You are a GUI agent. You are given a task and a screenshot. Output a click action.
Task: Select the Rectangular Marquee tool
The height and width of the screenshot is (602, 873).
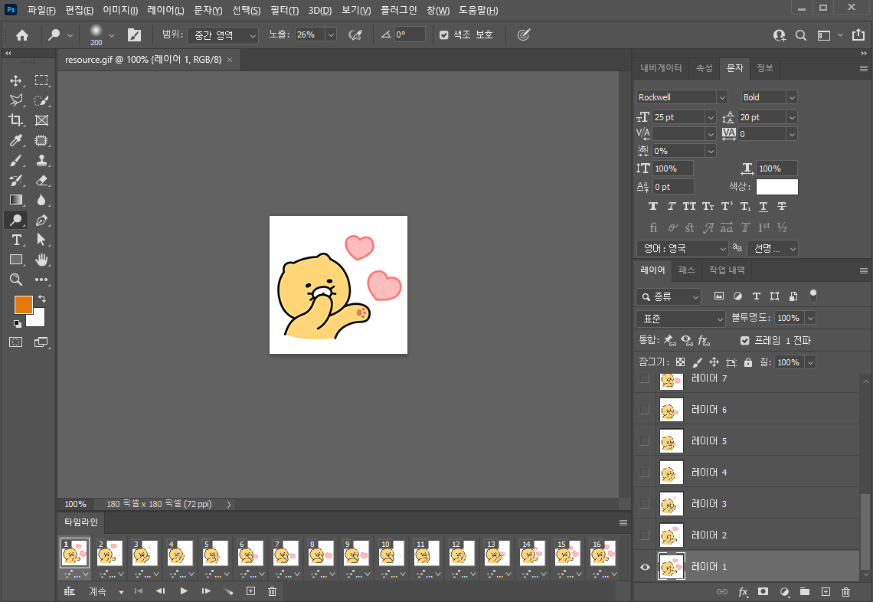[x=41, y=80]
